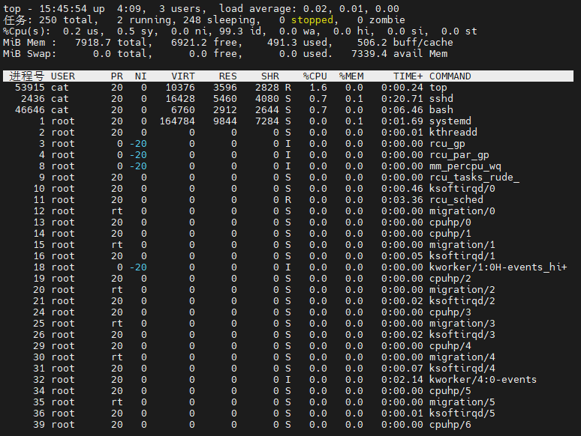Click the -20 nice value for rcu_par_gp
Image resolution: width=581 pixels, height=436 pixels.
pyautogui.click(x=137, y=155)
